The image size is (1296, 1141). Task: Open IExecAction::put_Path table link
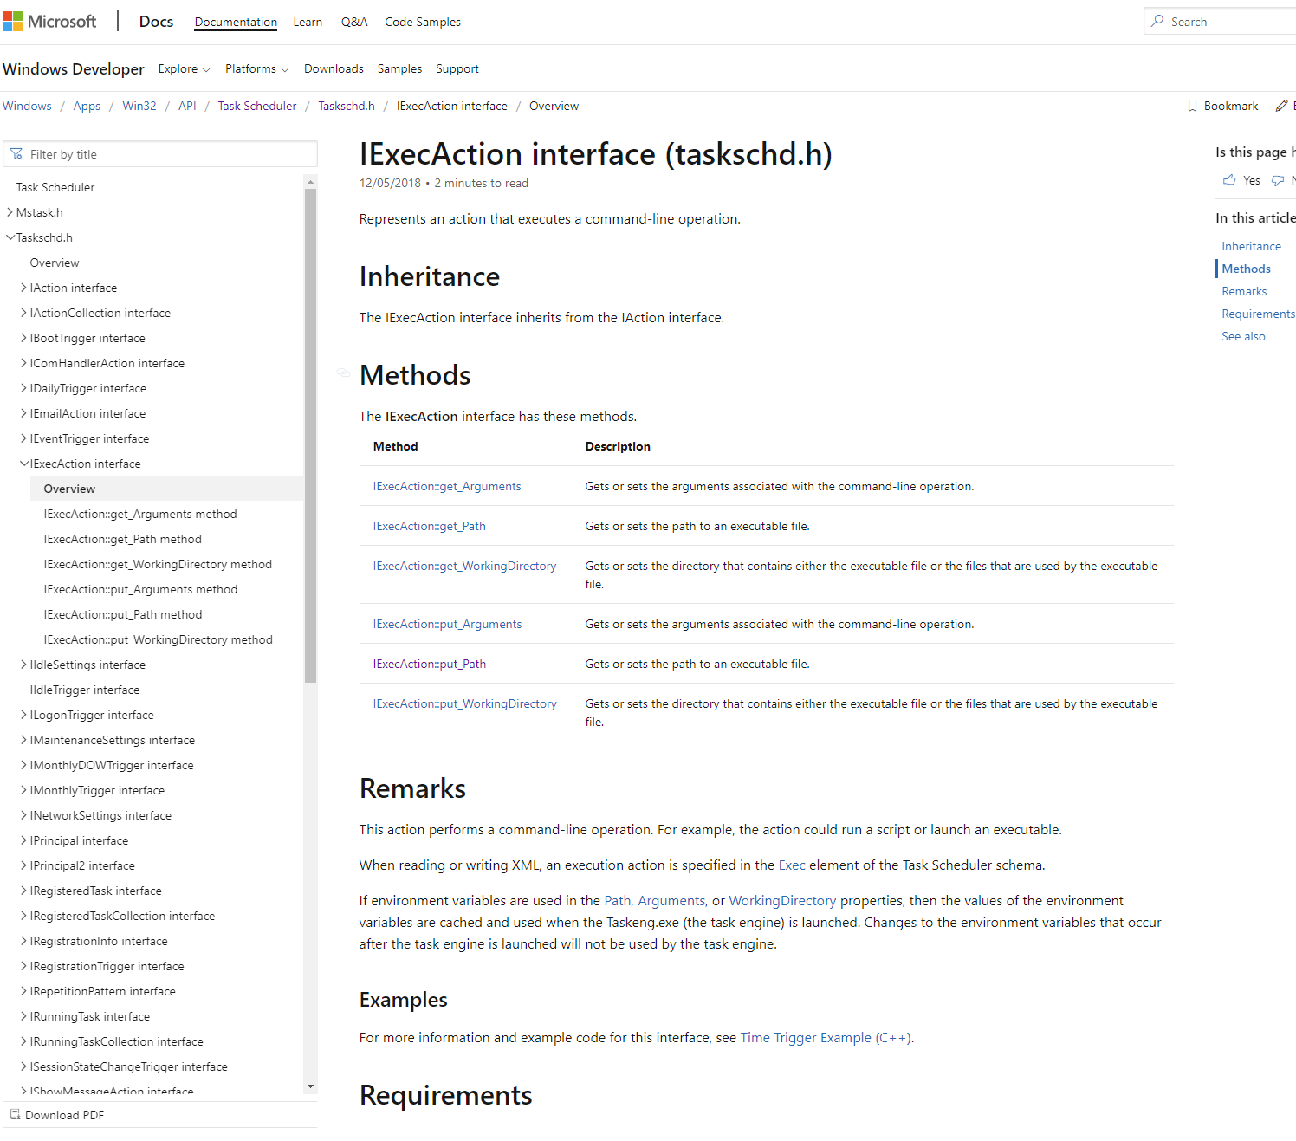click(x=430, y=664)
